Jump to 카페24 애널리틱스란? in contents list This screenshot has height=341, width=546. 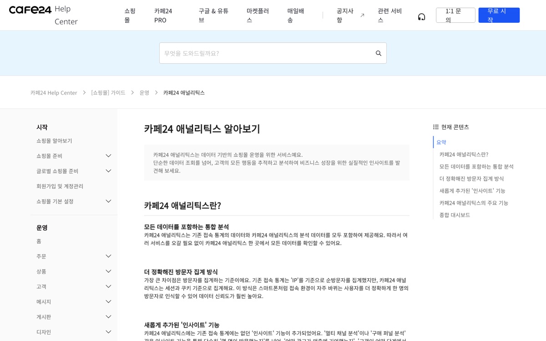coord(464,155)
